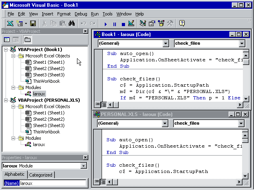The height and width of the screenshot is (190, 254).
Task: Switch to the Categorized tab
Action: (x=40, y=175)
